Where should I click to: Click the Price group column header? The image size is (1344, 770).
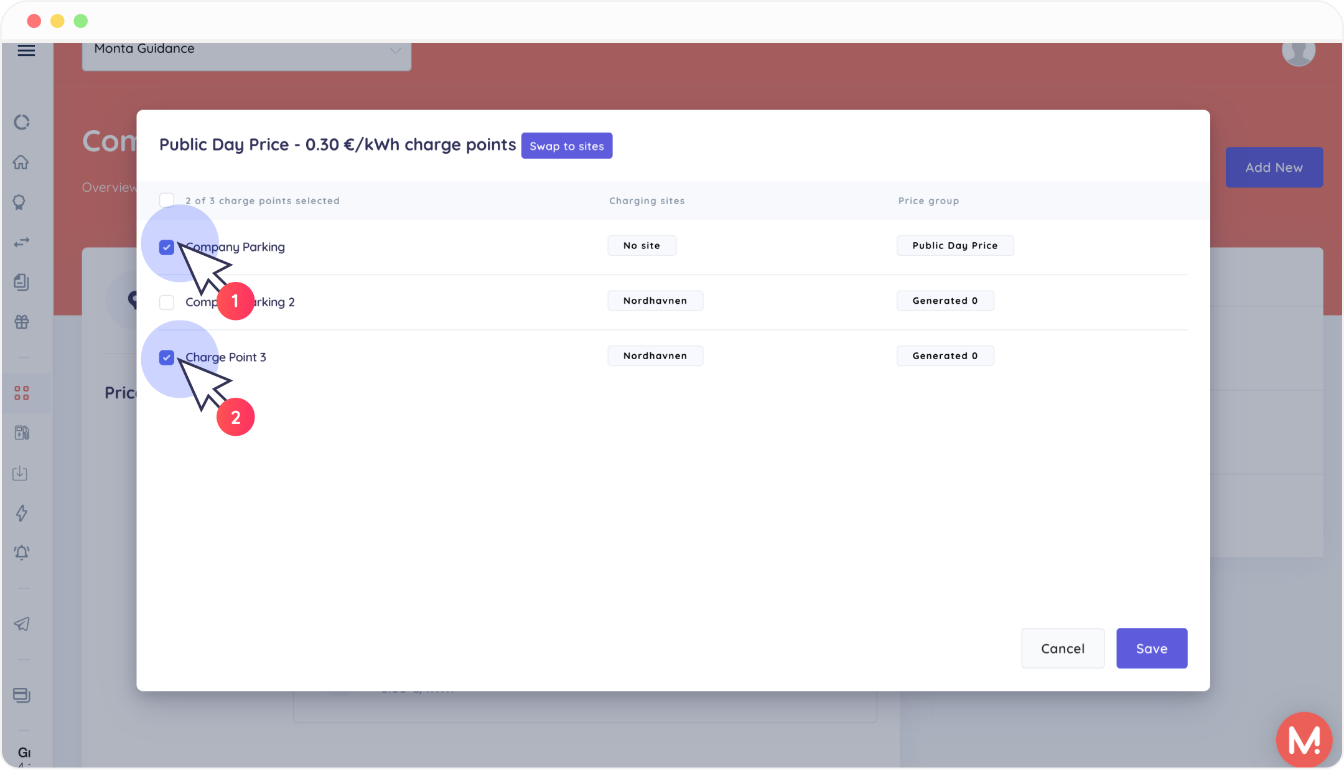(928, 201)
